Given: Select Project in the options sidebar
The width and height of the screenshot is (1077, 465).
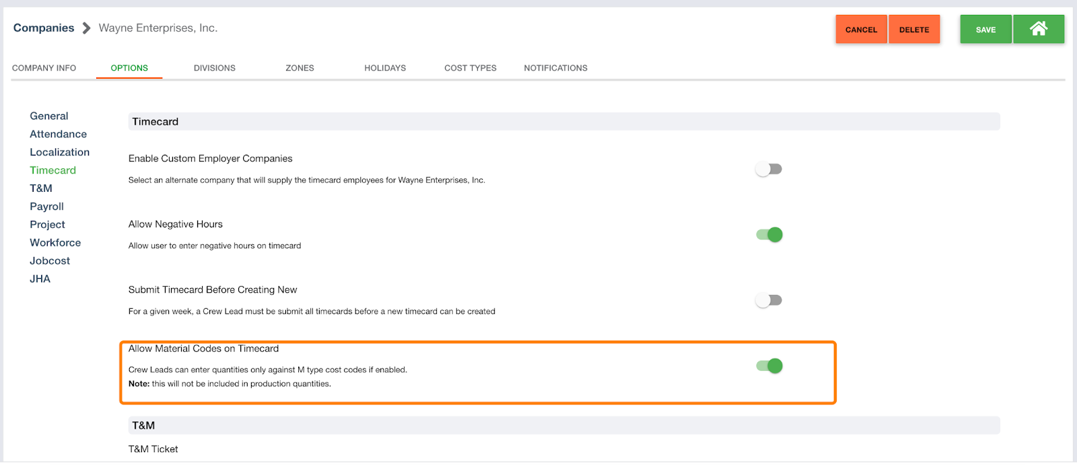Looking at the screenshot, I should (47, 225).
